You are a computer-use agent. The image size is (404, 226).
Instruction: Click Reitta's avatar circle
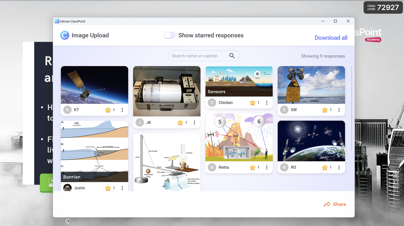point(212,167)
